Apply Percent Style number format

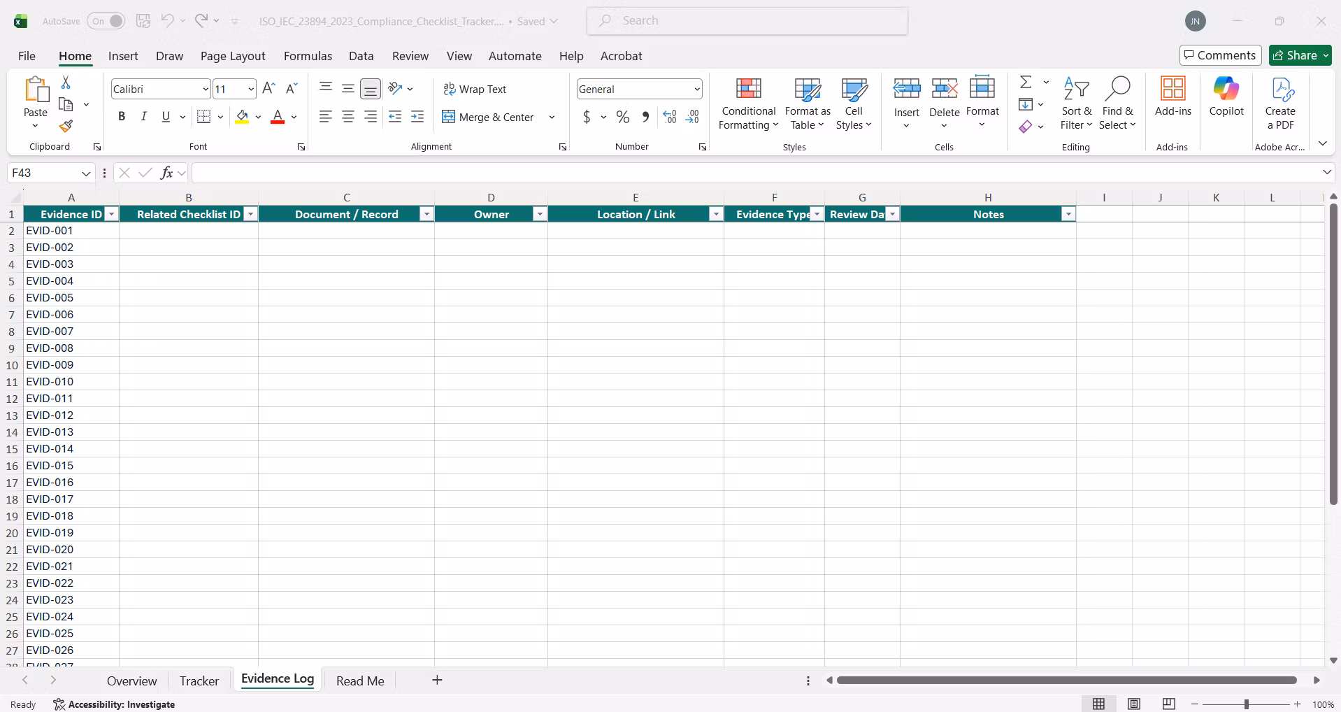pyautogui.click(x=623, y=117)
